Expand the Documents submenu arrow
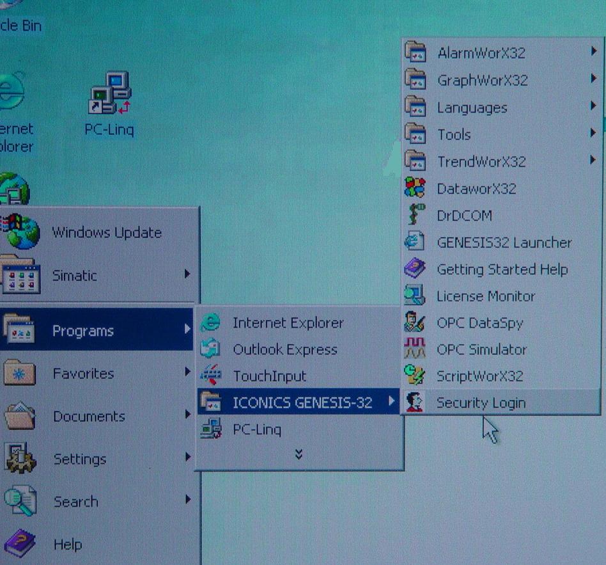Image resolution: width=606 pixels, height=565 pixels. [187, 415]
